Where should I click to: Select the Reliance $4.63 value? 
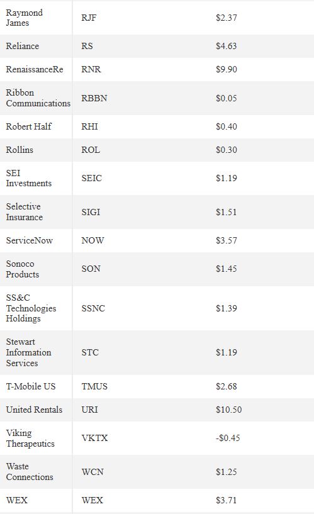pos(226,46)
